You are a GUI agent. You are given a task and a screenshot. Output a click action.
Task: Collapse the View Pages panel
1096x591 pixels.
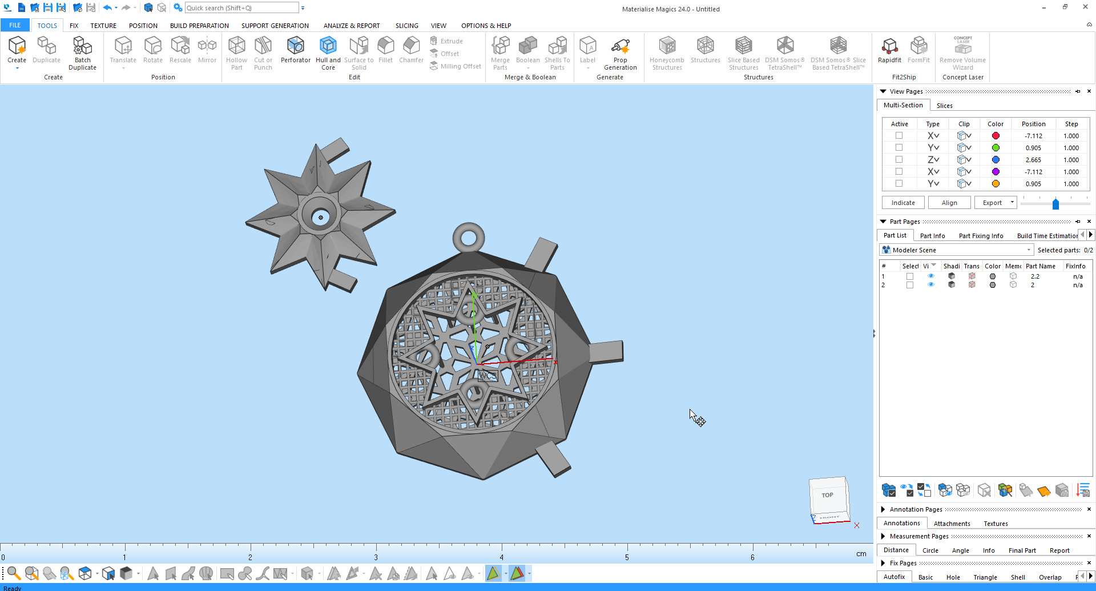(883, 91)
